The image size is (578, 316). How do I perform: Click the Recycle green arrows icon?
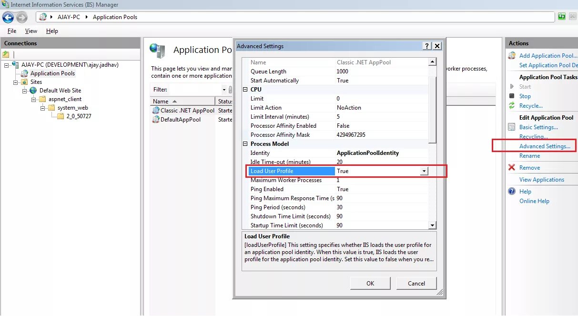click(512, 106)
